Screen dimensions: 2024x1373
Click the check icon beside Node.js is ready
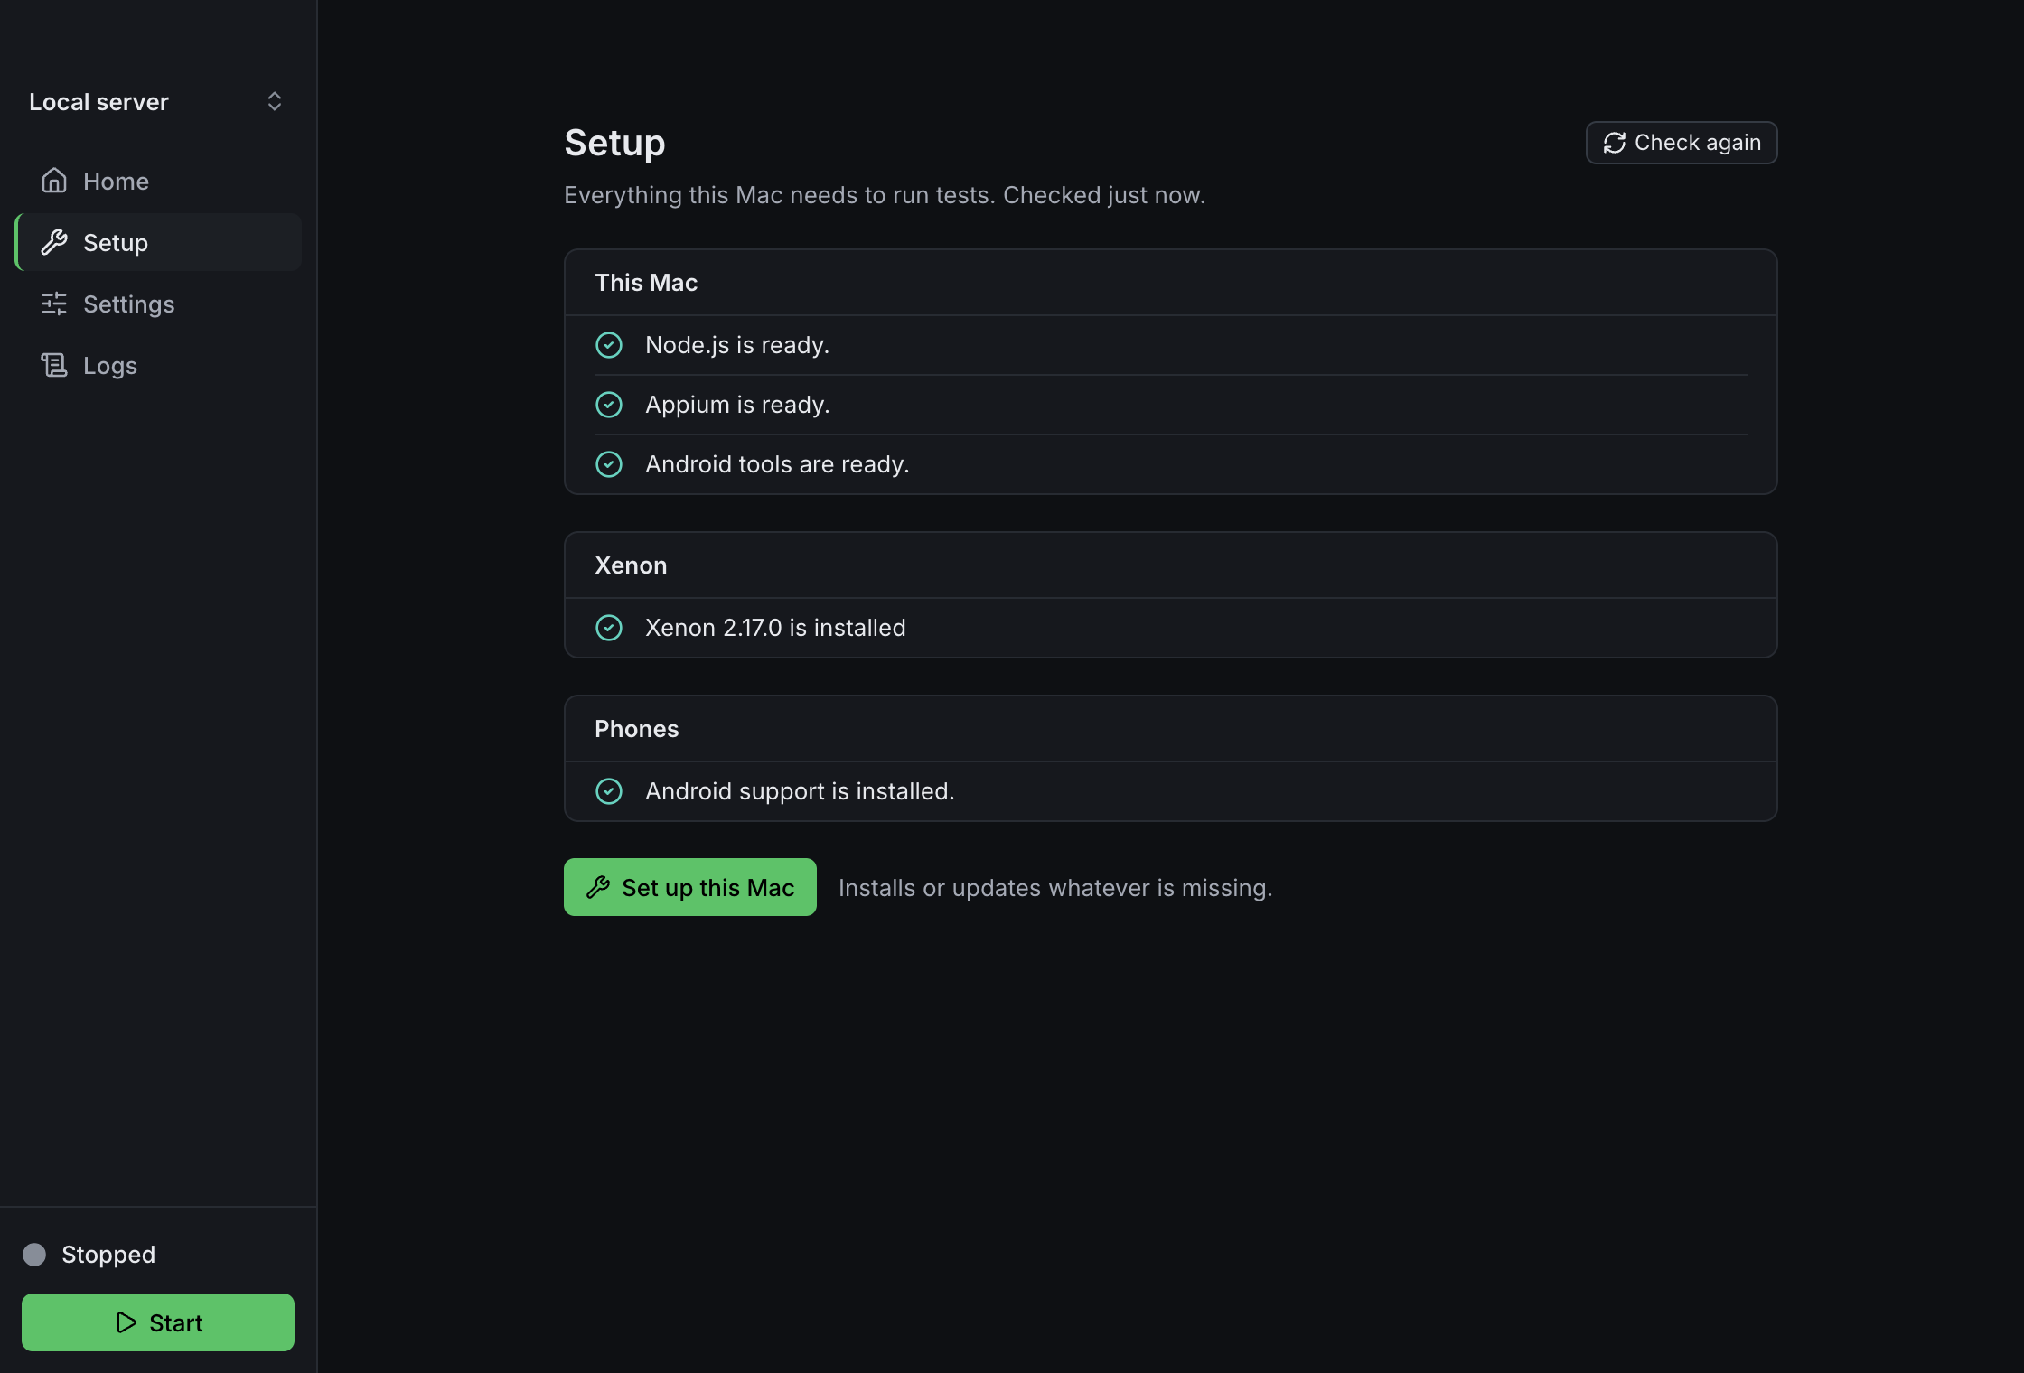pyautogui.click(x=609, y=345)
